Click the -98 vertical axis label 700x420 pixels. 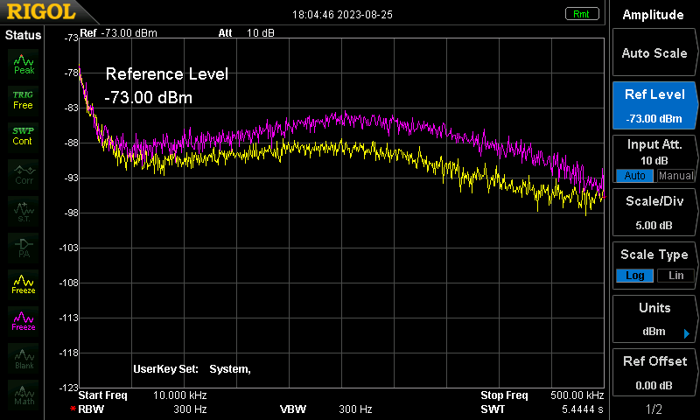(x=72, y=213)
